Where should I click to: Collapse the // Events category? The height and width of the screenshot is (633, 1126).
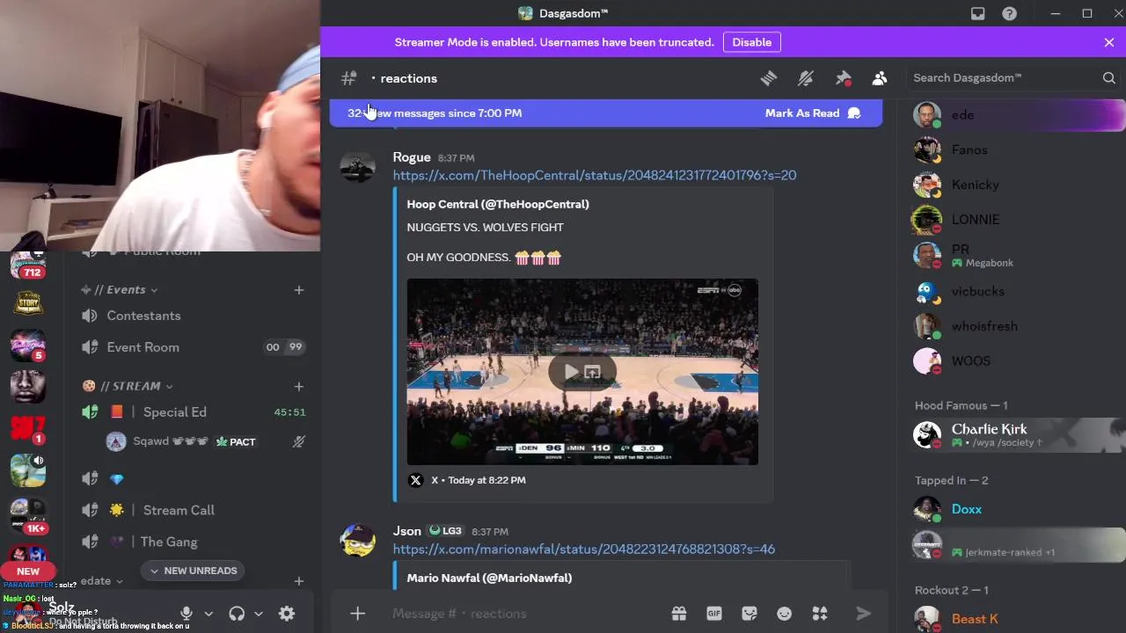coord(126,289)
